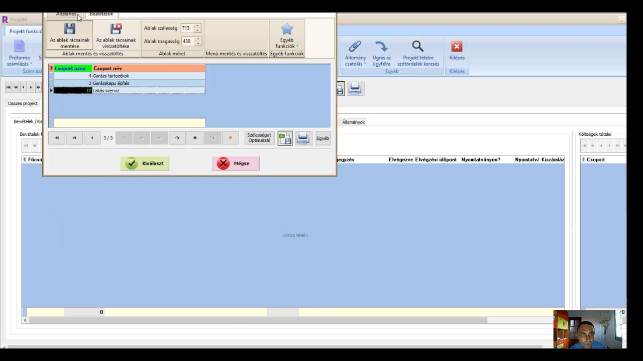Open Proforma számlázás in Projekt window
Viewport: 643px width, 361px height.
click(19, 54)
